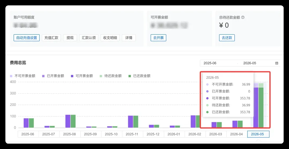Click tooltip row 已开票金额 value 0
Screen dimensions: 289x149
pos(249,91)
